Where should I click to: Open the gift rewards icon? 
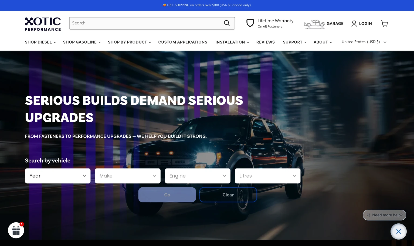pos(16,230)
